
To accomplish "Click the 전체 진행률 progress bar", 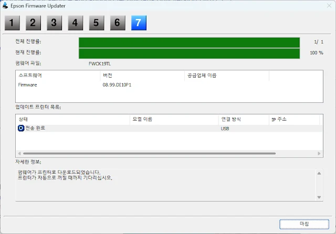I will [x=189, y=42].
